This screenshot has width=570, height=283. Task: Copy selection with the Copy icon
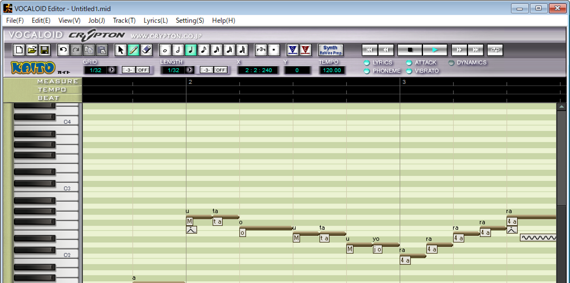tap(89, 49)
